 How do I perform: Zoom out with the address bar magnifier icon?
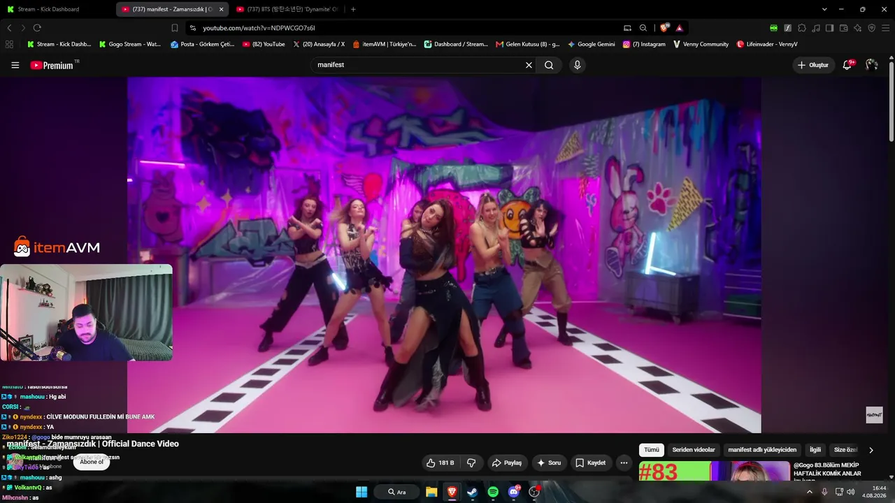coord(643,28)
